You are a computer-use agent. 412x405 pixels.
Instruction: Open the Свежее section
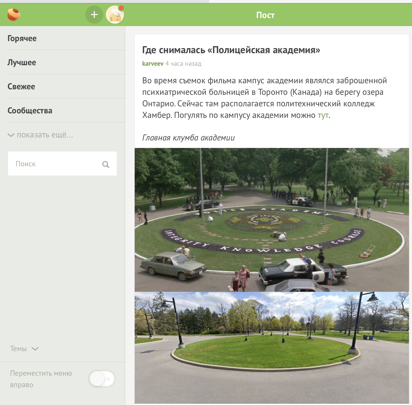click(21, 87)
